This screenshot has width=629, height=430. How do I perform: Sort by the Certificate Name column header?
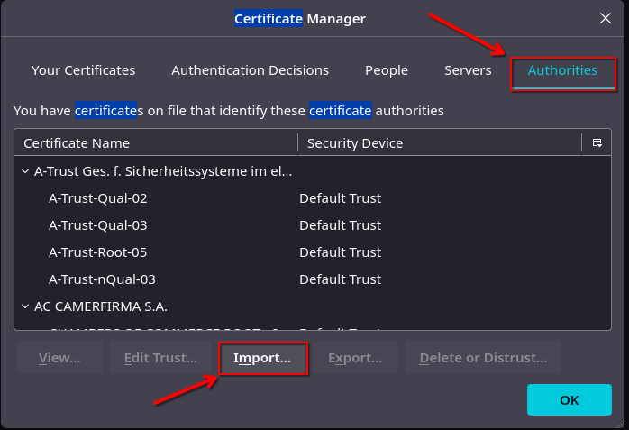pos(155,143)
